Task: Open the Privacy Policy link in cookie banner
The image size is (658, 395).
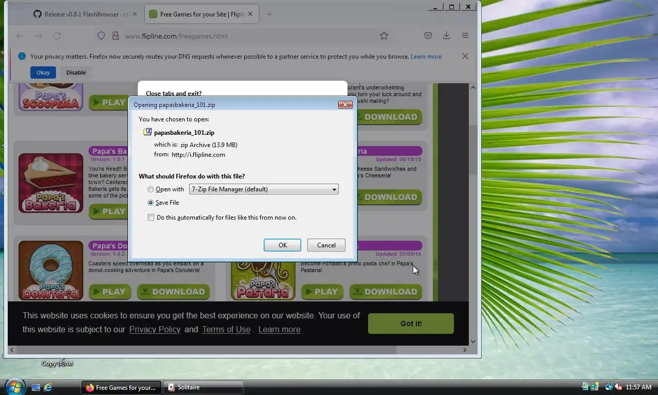Action: tap(155, 330)
